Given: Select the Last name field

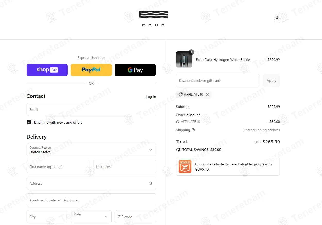Looking at the screenshot, I should (x=124, y=166).
